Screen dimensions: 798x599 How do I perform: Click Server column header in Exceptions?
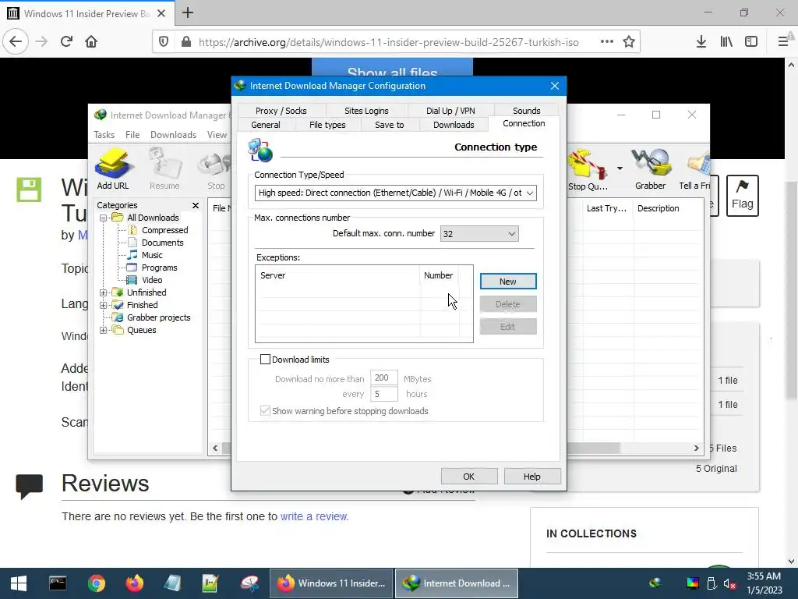point(337,275)
